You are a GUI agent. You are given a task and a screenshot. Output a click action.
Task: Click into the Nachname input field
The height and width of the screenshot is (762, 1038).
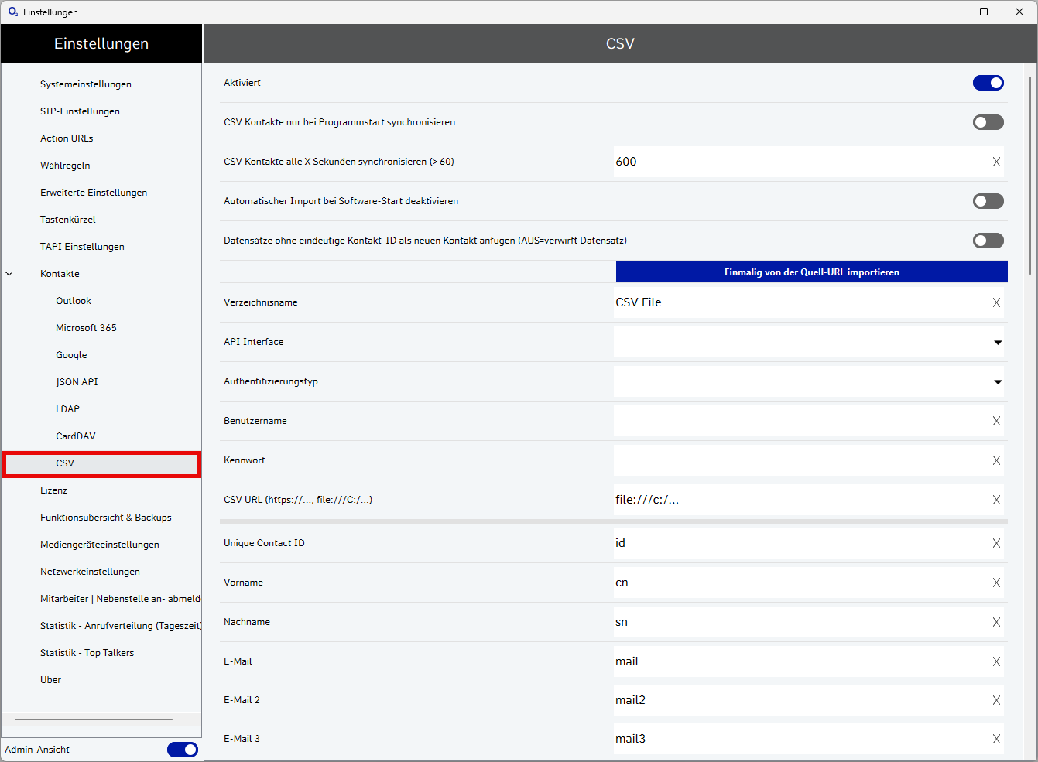[x=797, y=622]
